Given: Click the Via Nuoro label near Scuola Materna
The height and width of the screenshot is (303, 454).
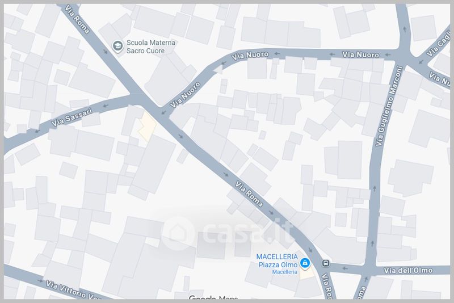Looking at the screenshot, I should (x=250, y=55).
